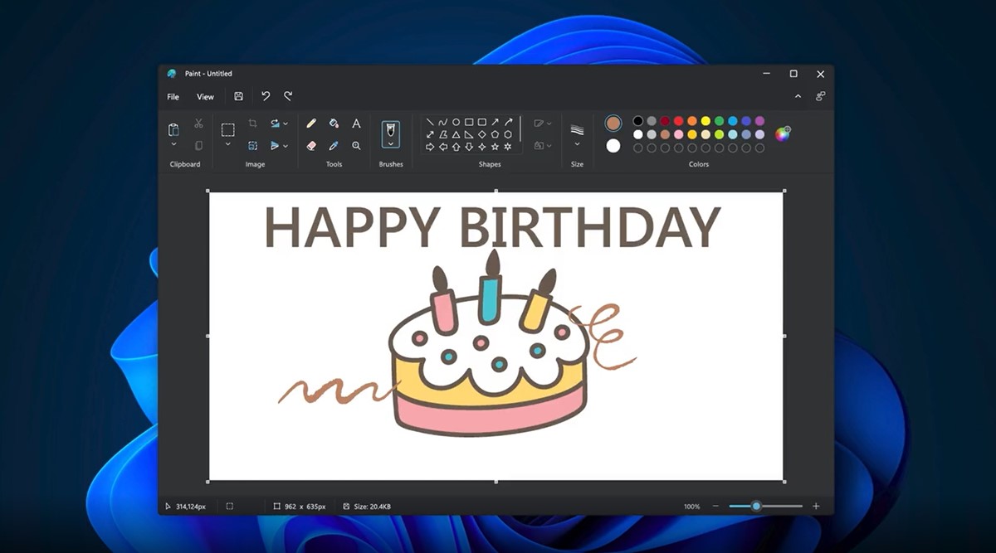Choose the pink color swatch
The width and height of the screenshot is (996, 553).
(x=679, y=134)
